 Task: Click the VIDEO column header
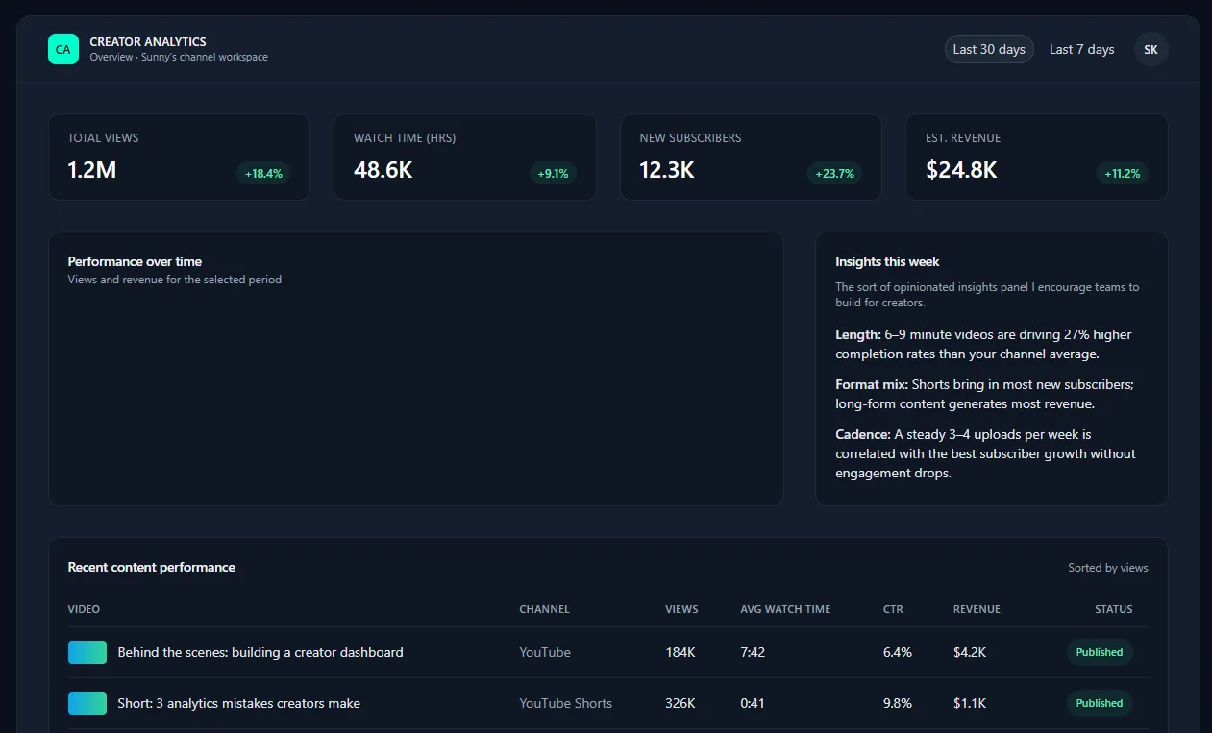(84, 609)
